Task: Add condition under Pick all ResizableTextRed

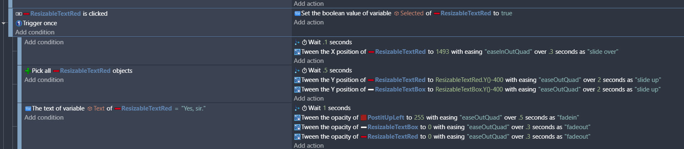Action: (44, 80)
